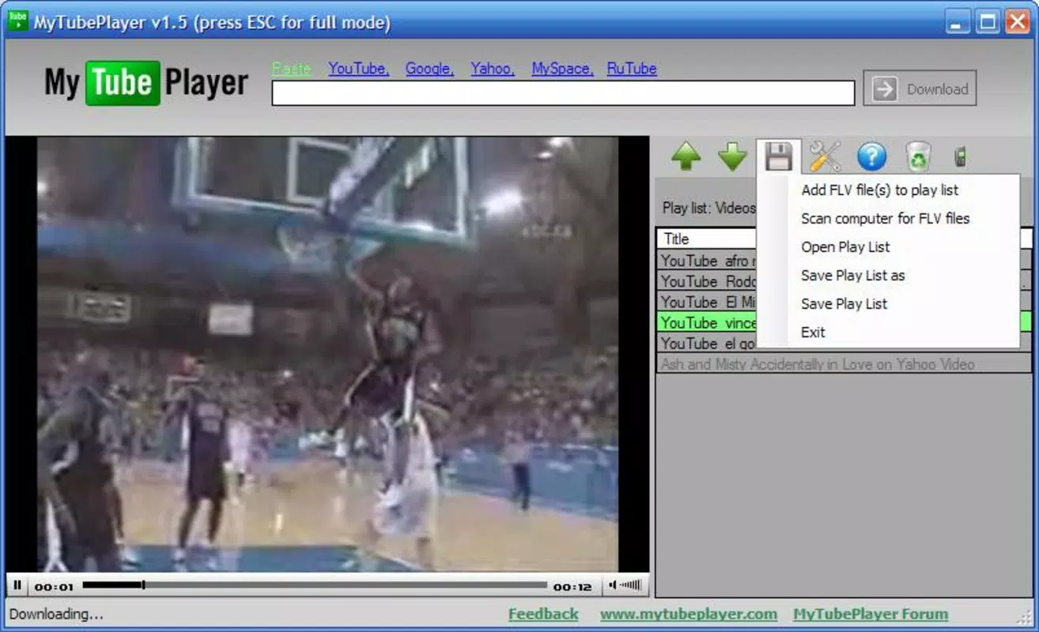The width and height of the screenshot is (1039, 632).
Task: Click the arrow icon on Download button
Action: pyautogui.click(x=885, y=88)
